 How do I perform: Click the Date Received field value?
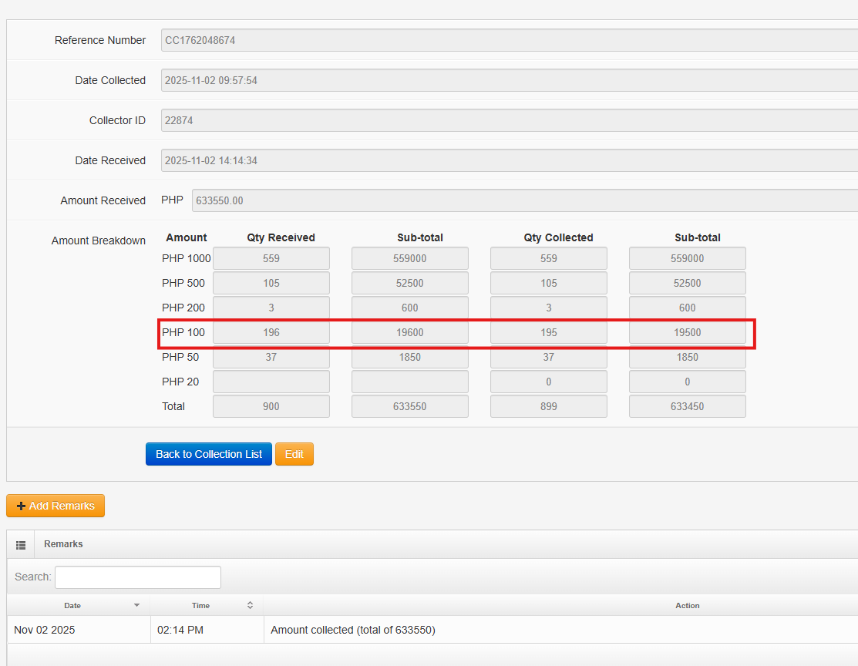point(510,160)
